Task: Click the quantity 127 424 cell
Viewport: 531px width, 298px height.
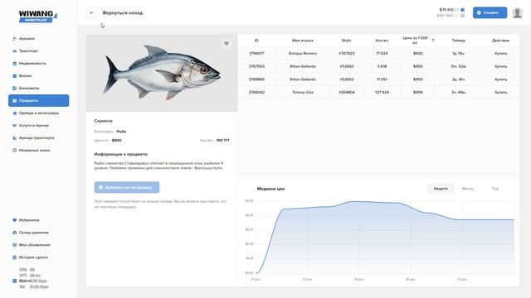Action: (x=382, y=92)
